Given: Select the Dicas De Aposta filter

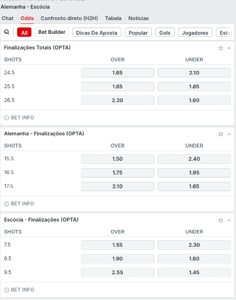Looking at the screenshot, I should click(96, 32).
